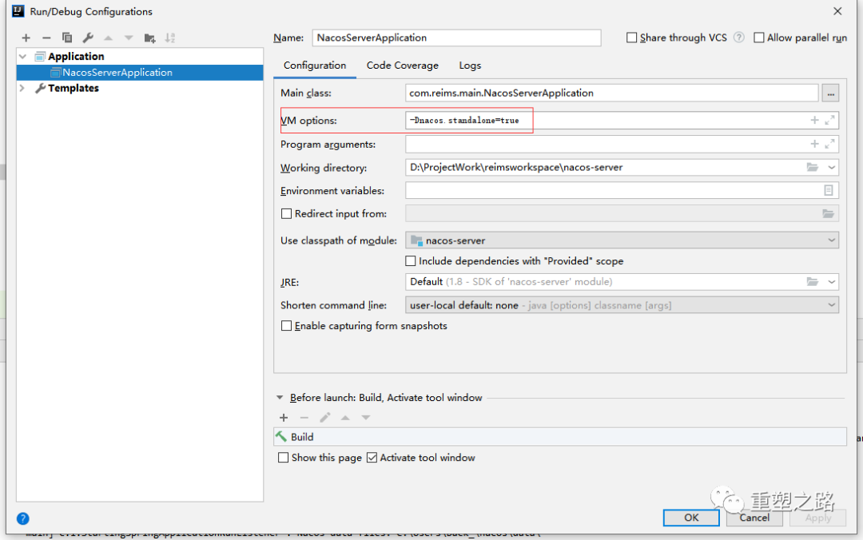The height and width of the screenshot is (540, 863).
Task: Close the Run/Debug Configurations dialog
Action: coord(837,11)
